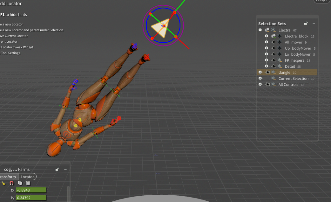Expand the dangle set
Viewport: 331px width, 202px height.
(260, 72)
